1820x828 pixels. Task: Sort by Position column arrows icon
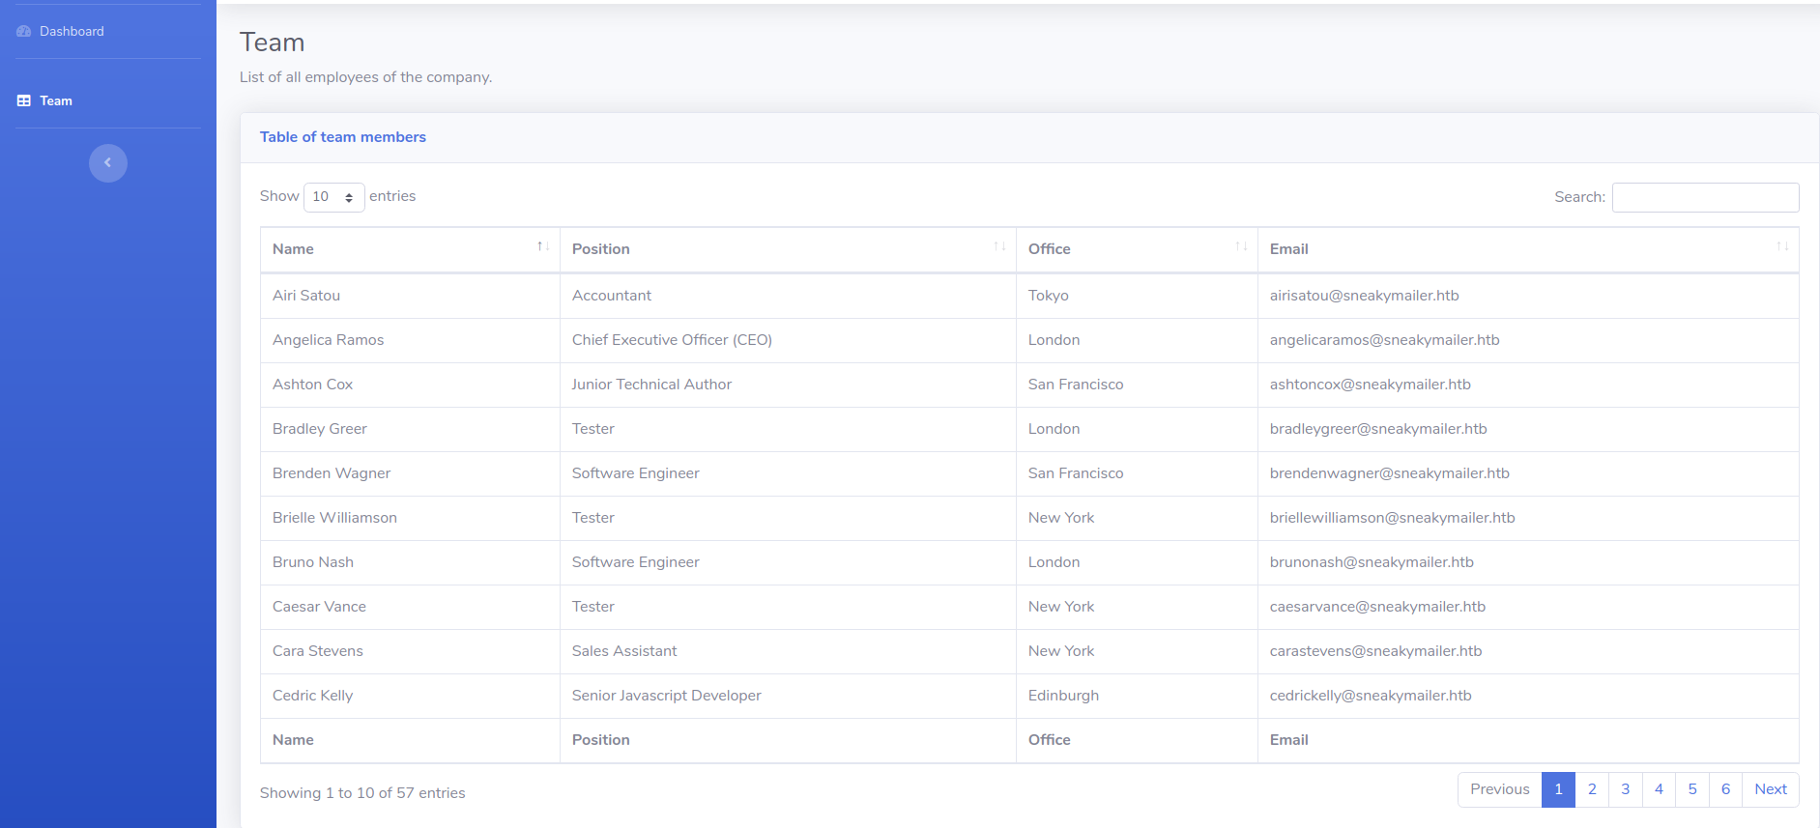click(999, 247)
